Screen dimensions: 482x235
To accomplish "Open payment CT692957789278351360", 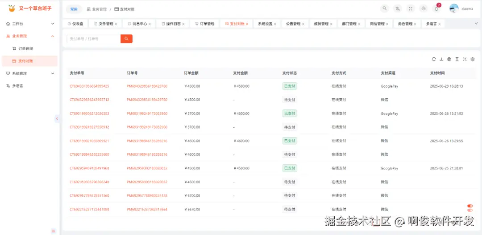I will [89, 195].
